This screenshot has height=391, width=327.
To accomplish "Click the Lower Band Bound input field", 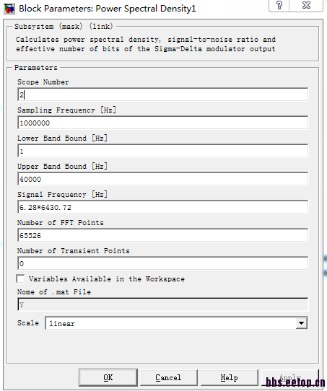I will [x=162, y=151].
